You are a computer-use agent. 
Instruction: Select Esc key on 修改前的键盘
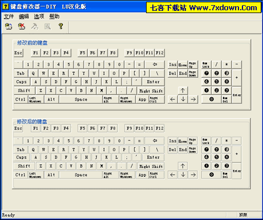[18, 53]
